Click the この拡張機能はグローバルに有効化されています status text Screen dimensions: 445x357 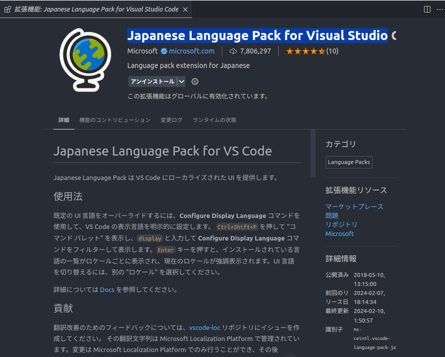pos(198,96)
